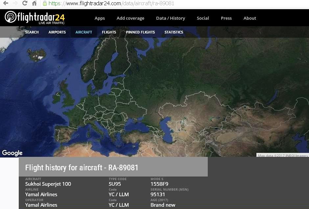Click the map data attribution text
Screen dimensions: 309x209
point(283,155)
